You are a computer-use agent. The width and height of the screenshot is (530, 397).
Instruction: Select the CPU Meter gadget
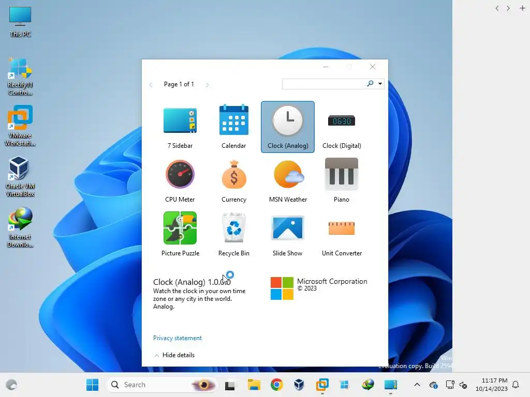(x=180, y=180)
